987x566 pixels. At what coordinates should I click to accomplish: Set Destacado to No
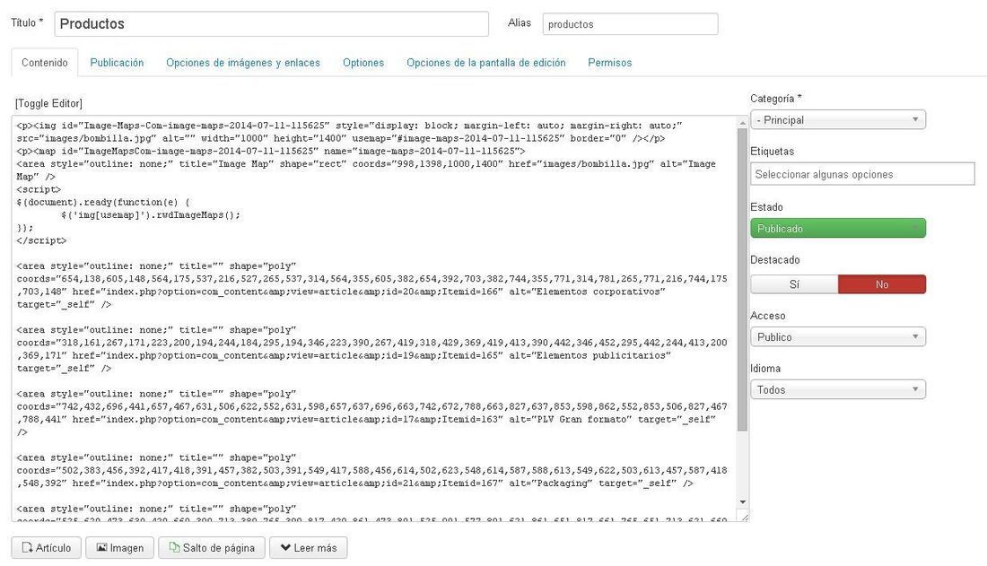(x=882, y=284)
